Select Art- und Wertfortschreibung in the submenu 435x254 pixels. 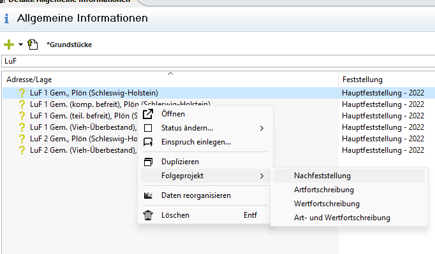349,218
